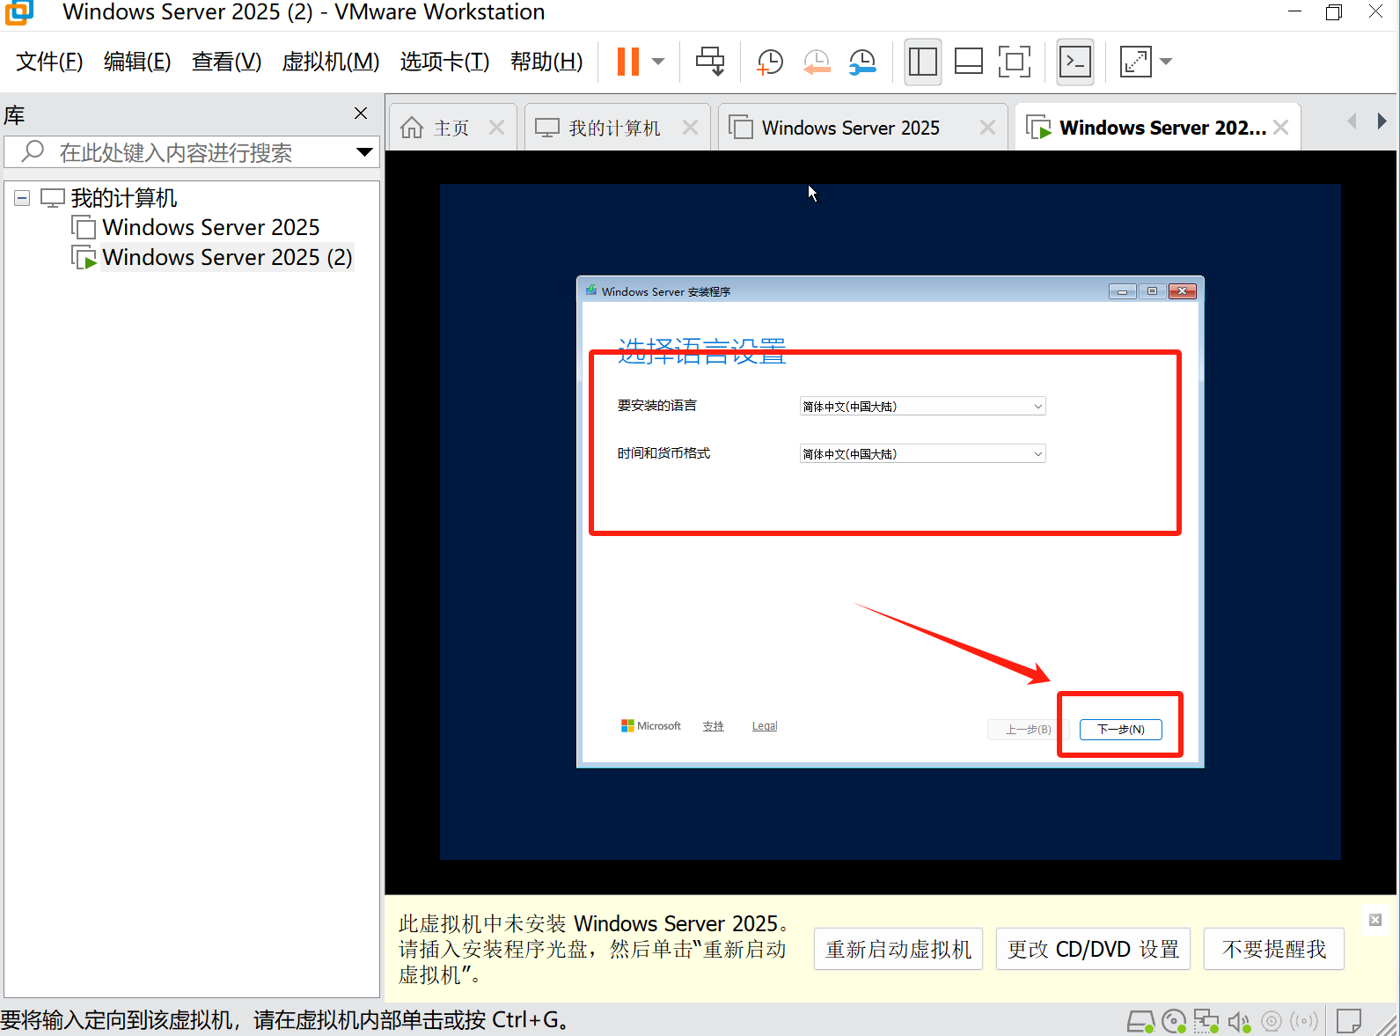The height and width of the screenshot is (1036, 1400).
Task: Open the 文件(F) menu
Action: (49, 62)
